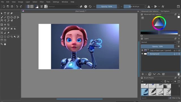Adjust the toolbar brush Opacity slider
This screenshot has height=102, width=181.
107,7
